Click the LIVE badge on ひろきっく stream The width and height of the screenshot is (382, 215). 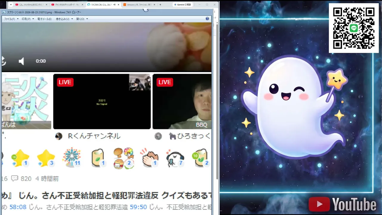[x=165, y=82]
